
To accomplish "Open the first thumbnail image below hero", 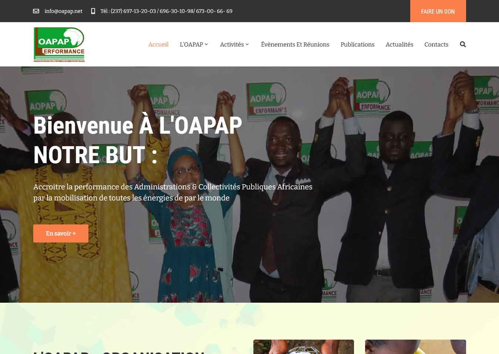I will click(x=304, y=347).
